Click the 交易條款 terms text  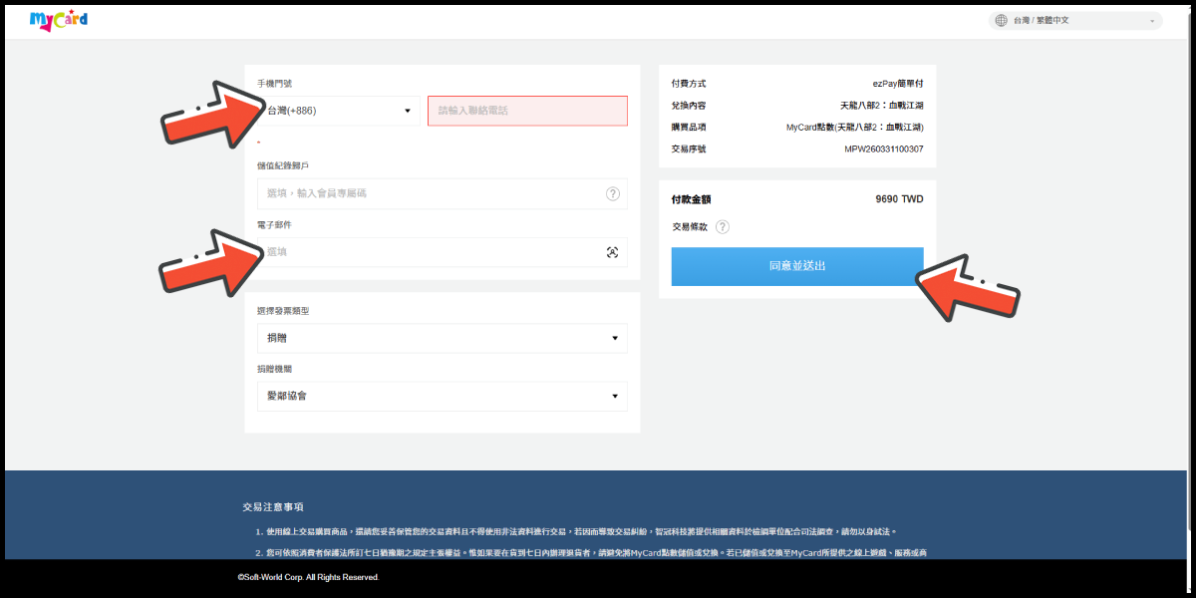pos(690,227)
